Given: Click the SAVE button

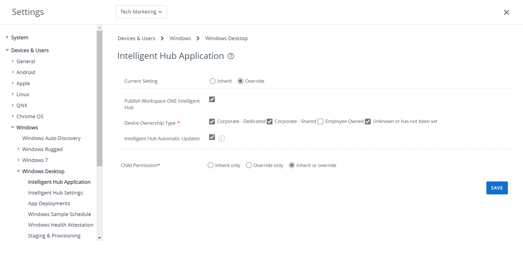Looking at the screenshot, I should [x=497, y=188].
